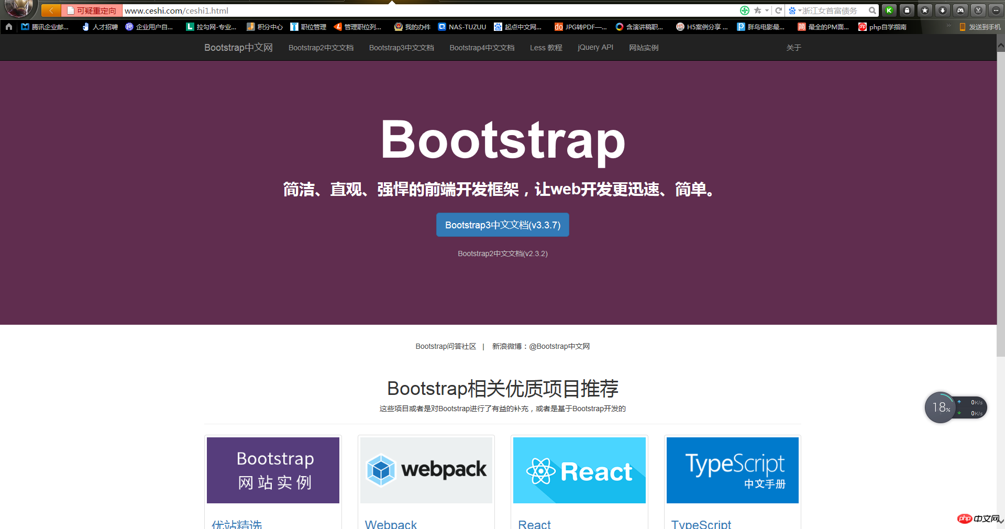Open the 关于 nav item
This screenshot has width=1005, height=529.
coord(793,48)
